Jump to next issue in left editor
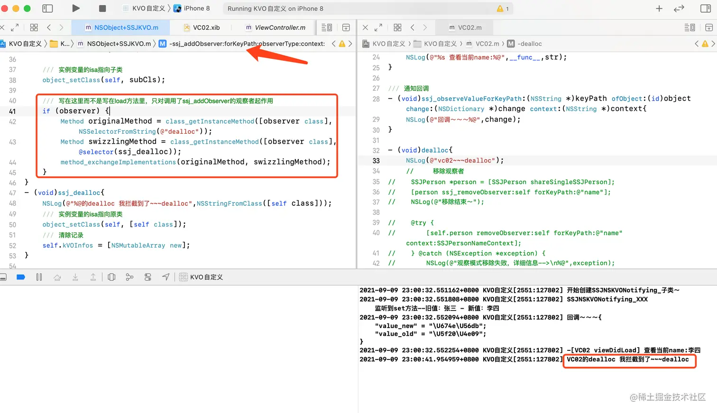 click(350, 44)
